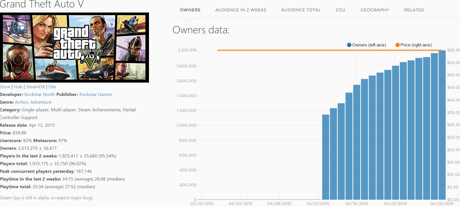Browse the Action genre link
The height and width of the screenshot is (207, 460).
pos(21,102)
